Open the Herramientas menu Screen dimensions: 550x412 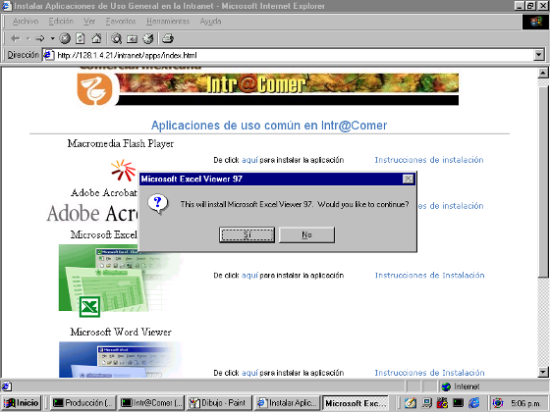point(168,22)
